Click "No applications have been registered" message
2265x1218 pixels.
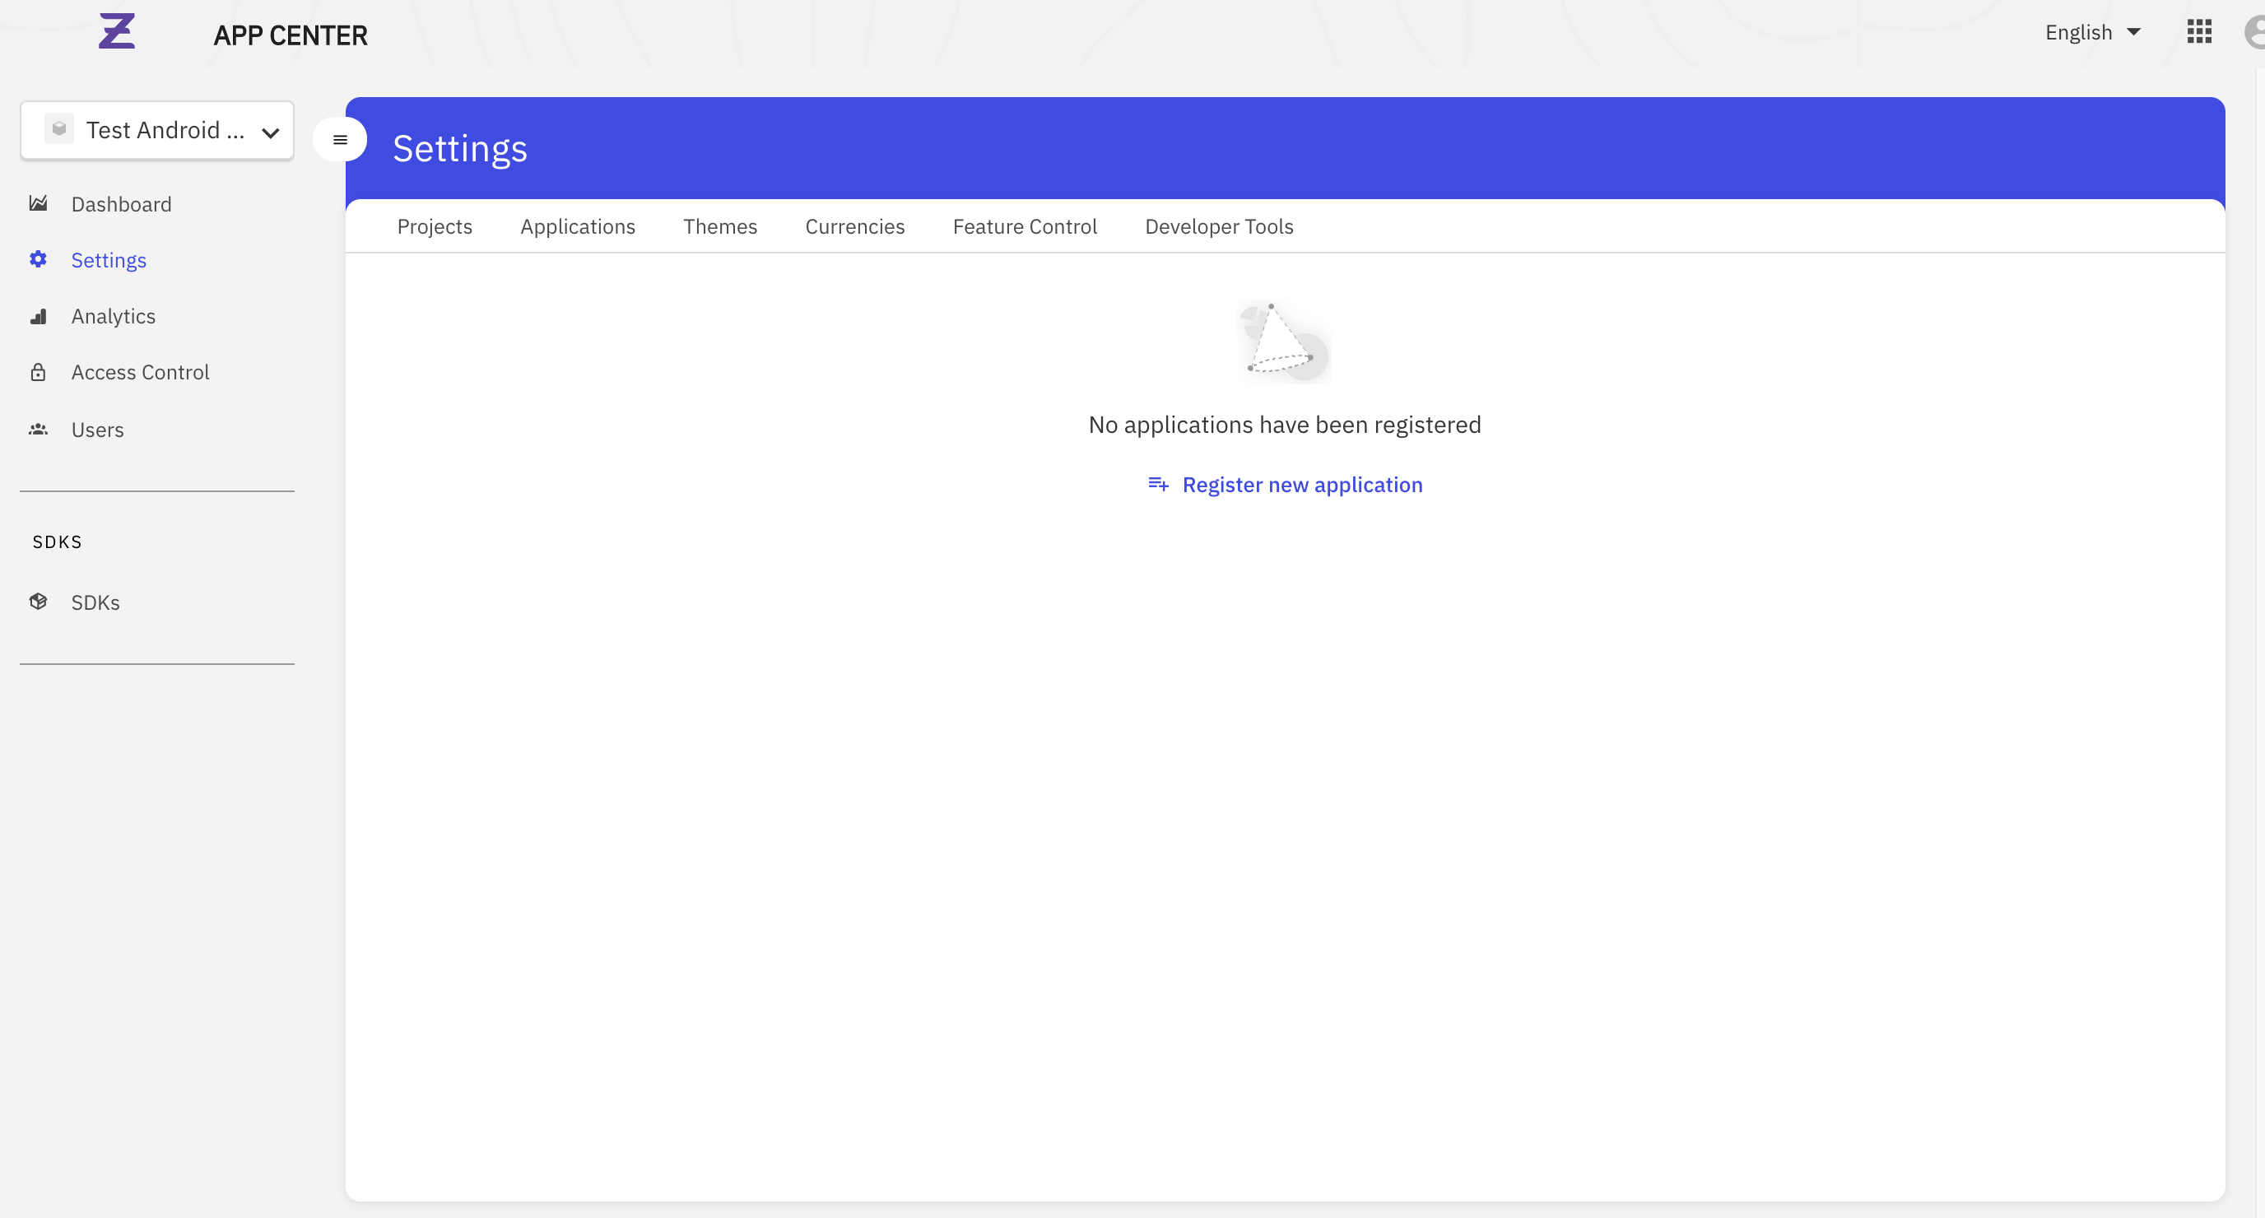(x=1285, y=425)
